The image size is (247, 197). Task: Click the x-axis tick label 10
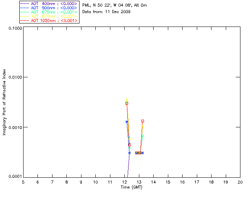click(x=95, y=182)
